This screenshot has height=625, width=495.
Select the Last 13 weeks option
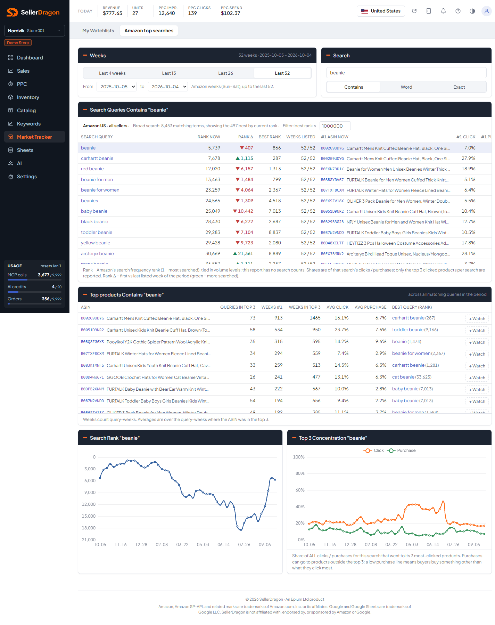click(x=169, y=73)
